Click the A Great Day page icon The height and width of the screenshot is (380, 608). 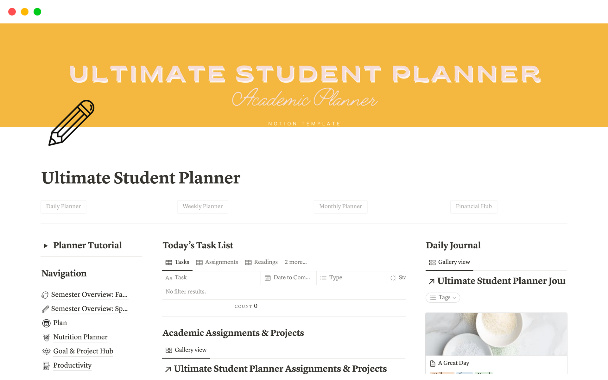[x=432, y=363]
